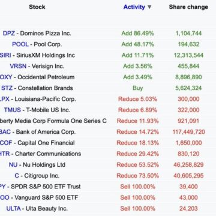Image resolution: width=216 pixels, height=216 pixels.
Task: Click the Add 86.49% activity cell
Action: click(x=137, y=33)
